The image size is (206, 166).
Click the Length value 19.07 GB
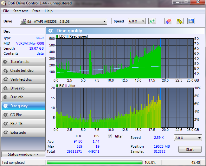36,48
